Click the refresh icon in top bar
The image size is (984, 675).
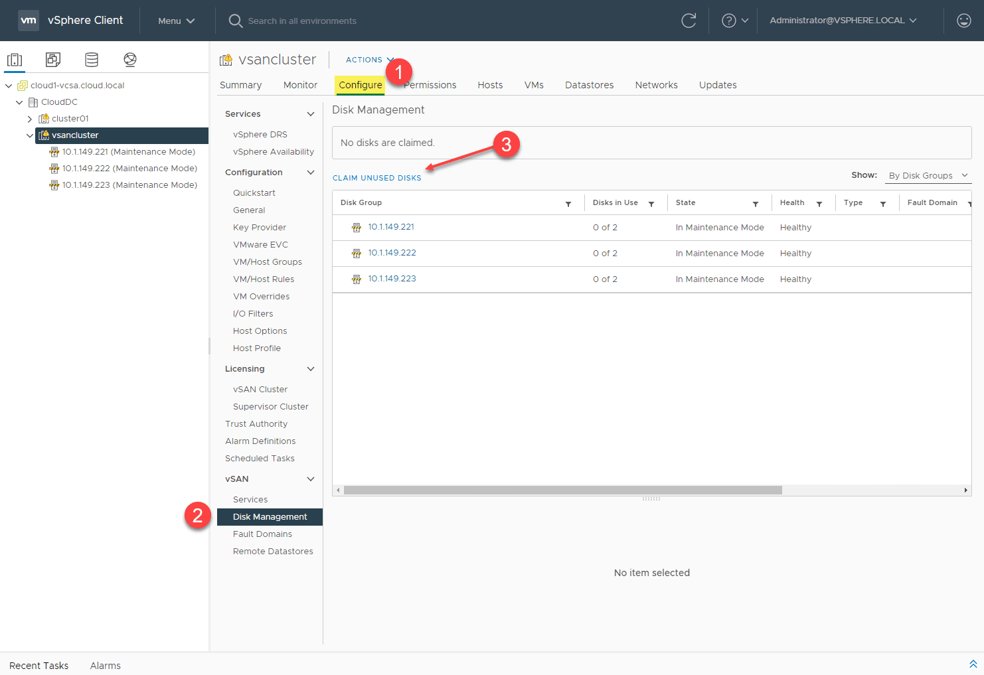point(689,21)
